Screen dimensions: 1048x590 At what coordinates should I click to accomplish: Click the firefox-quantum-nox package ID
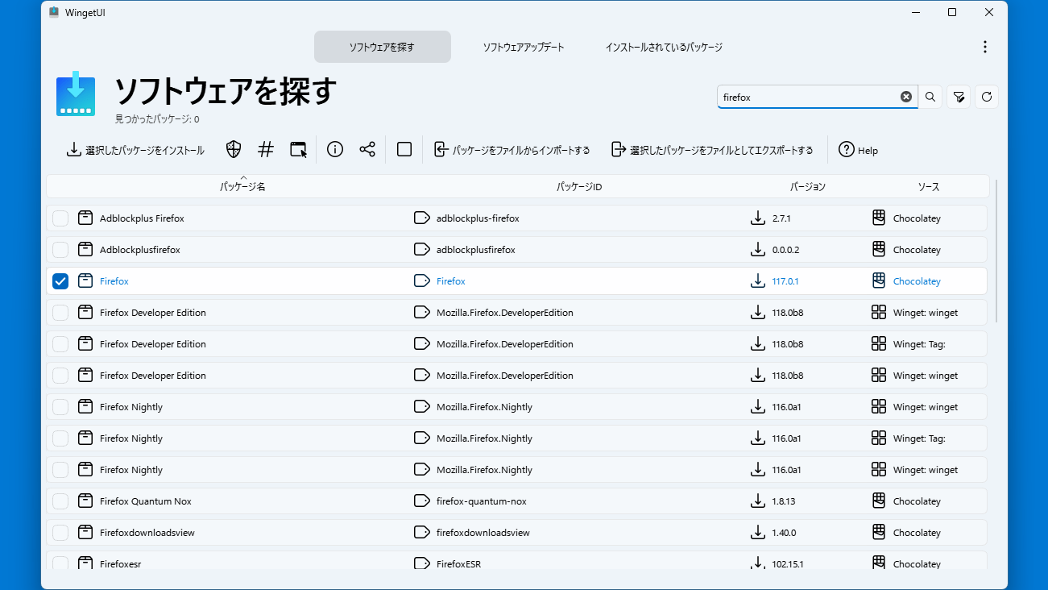(x=482, y=501)
